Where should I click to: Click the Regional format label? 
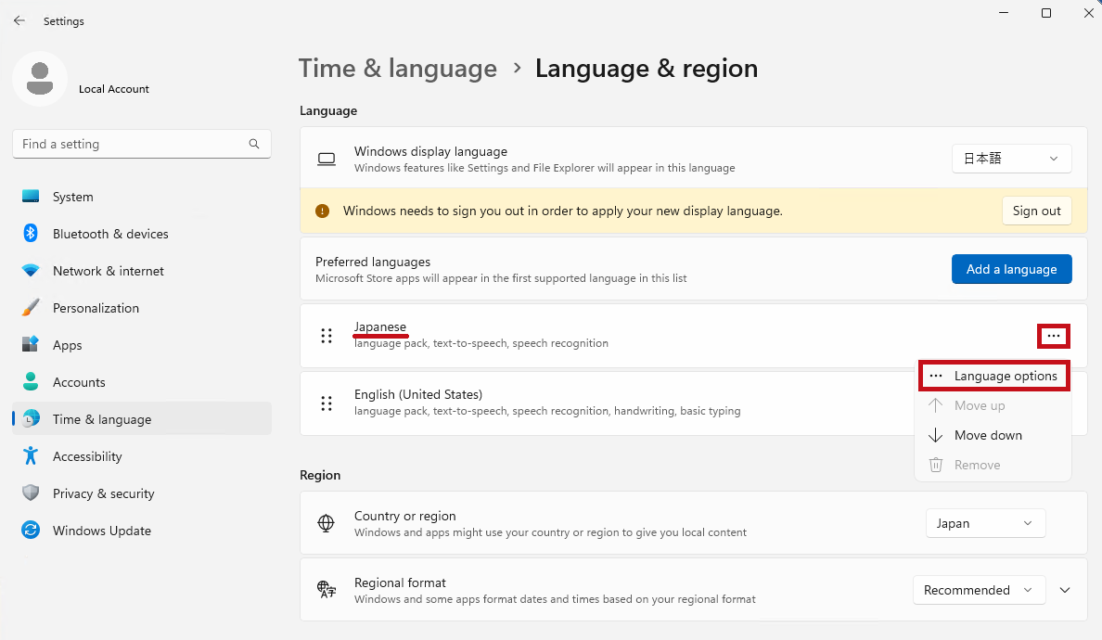(400, 582)
